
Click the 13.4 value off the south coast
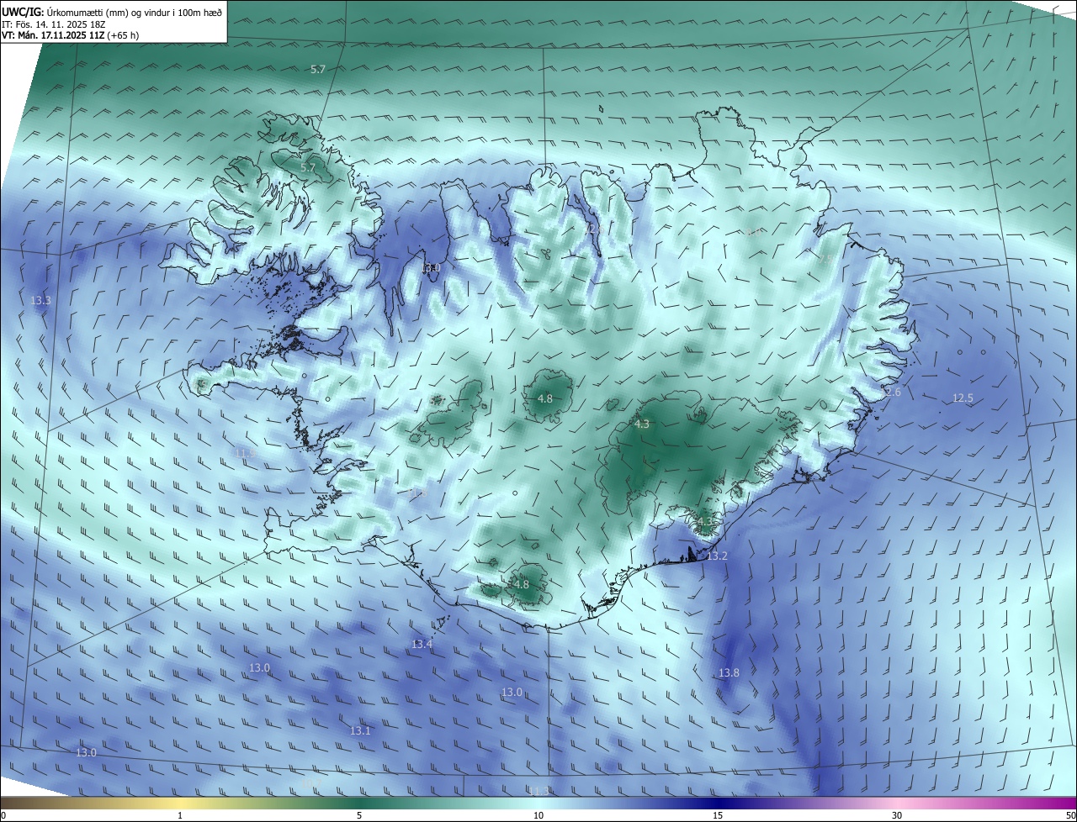[422, 644]
